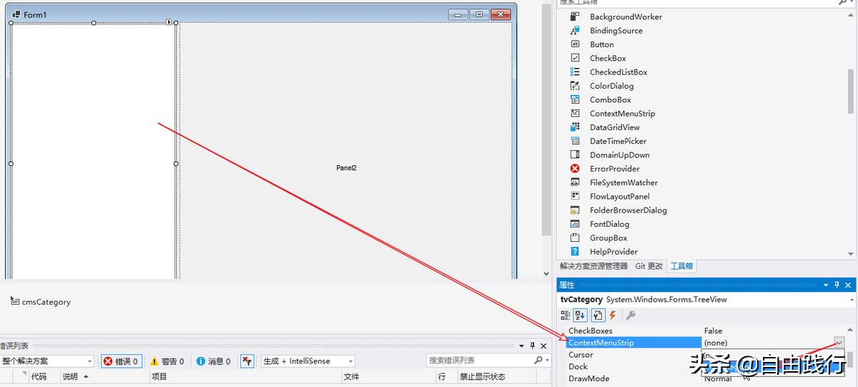Viewport: 858px width, 387px height.
Task: Switch to the 解决方案资源管理器 tab
Action: 593,266
